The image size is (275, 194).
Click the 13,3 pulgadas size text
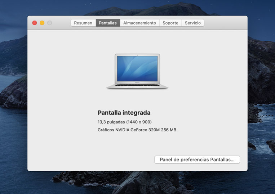click(x=111, y=122)
